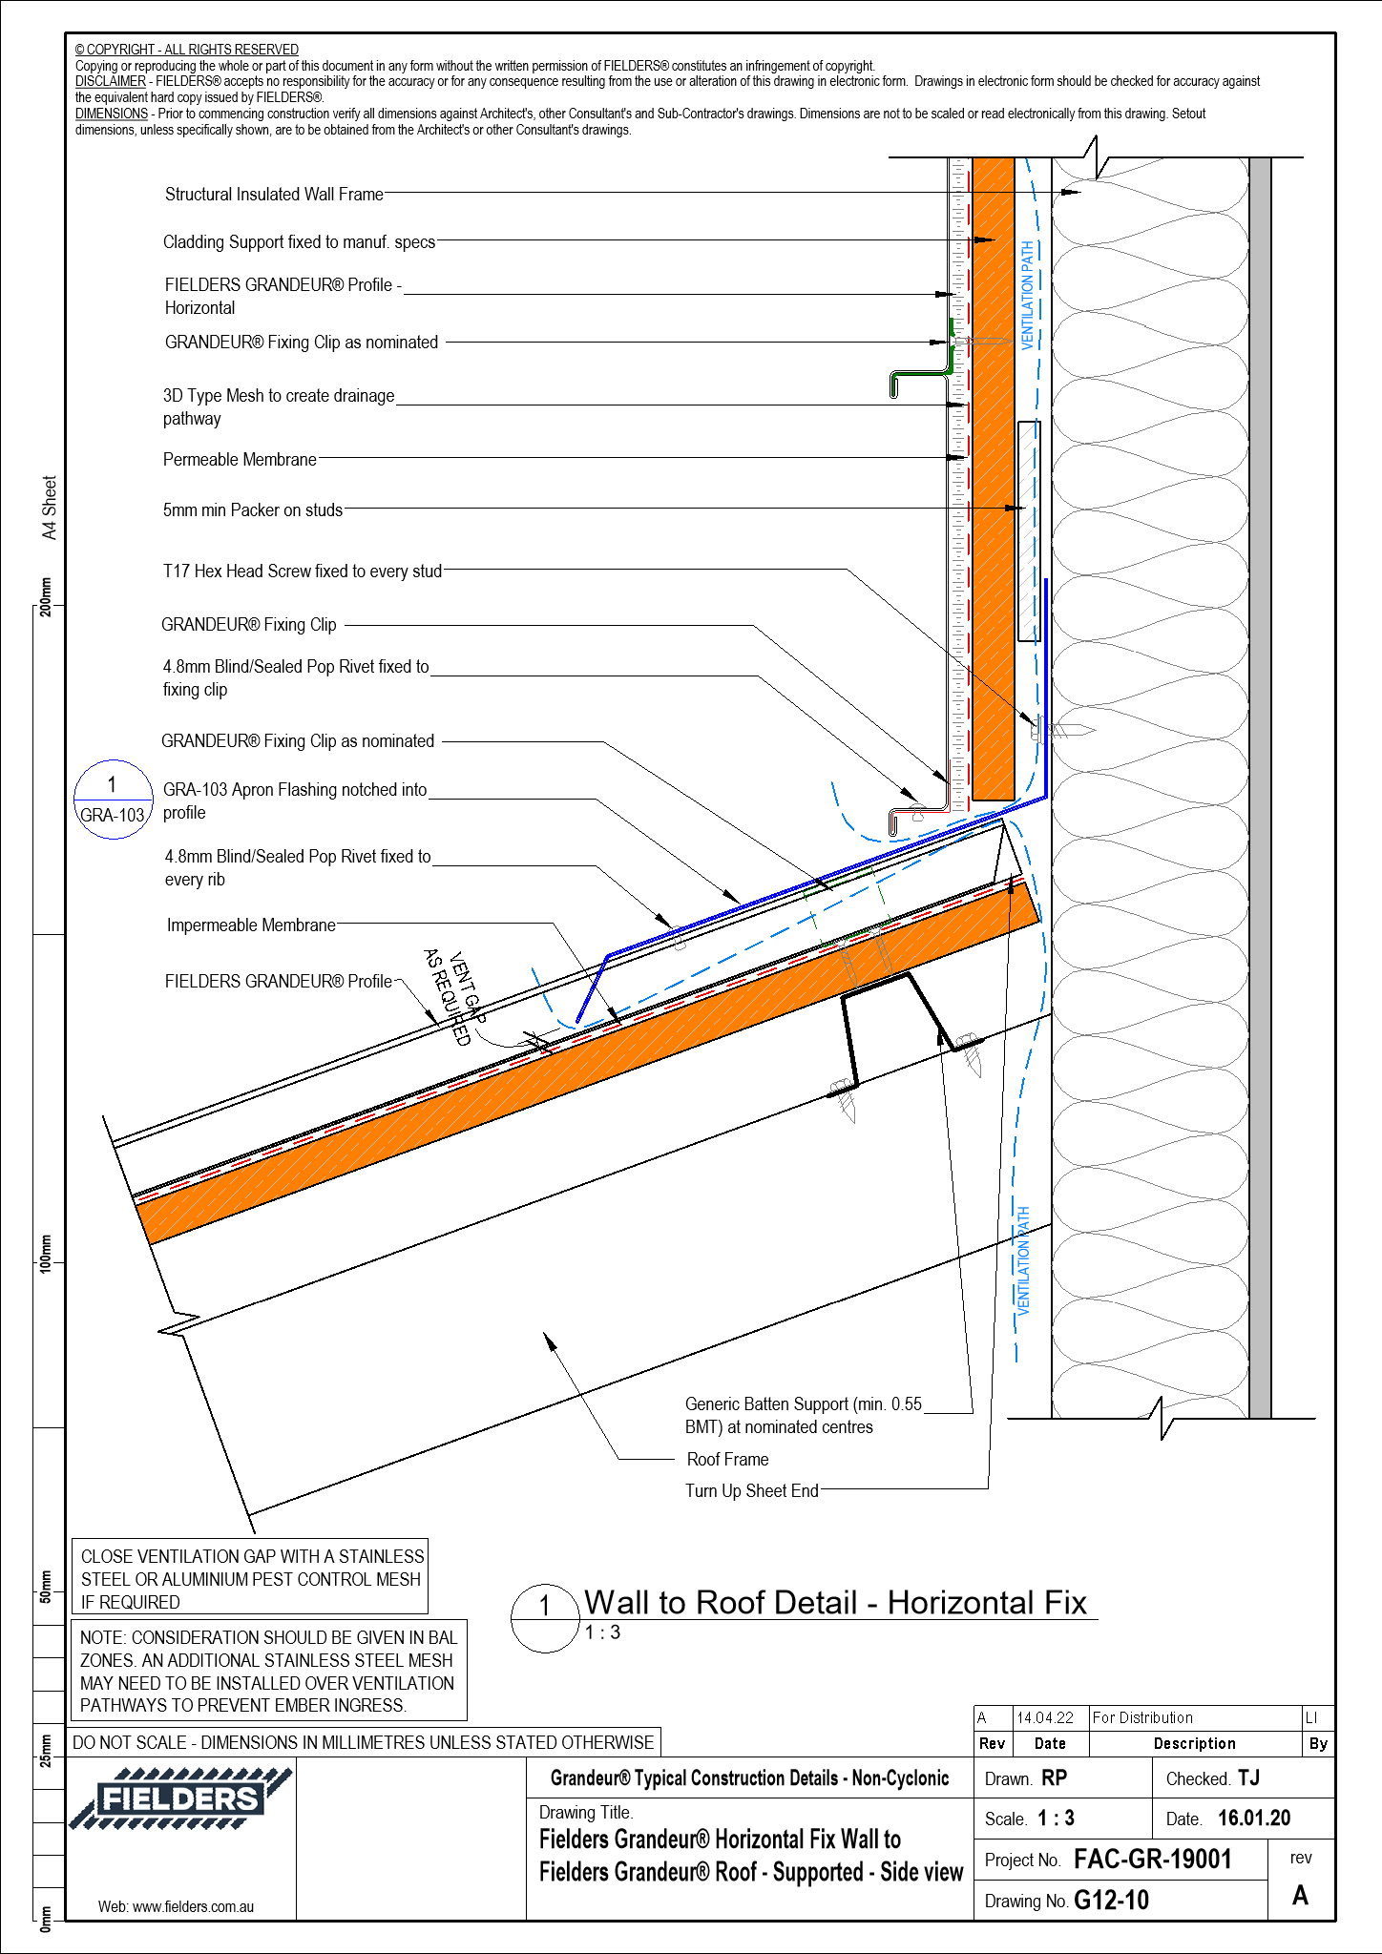Select the 'Structural Insulated Wall Frame' label
Image resolution: width=1382 pixels, height=1954 pixels.
(x=274, y=195)
